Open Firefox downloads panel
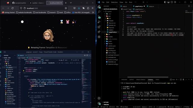Screen dimensions: 193x108 click(79, 8)
